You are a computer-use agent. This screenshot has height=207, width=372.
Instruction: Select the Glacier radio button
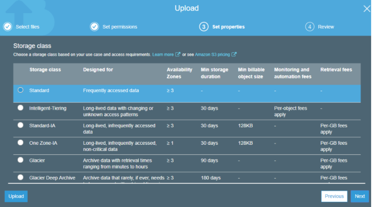coord(21,160)
